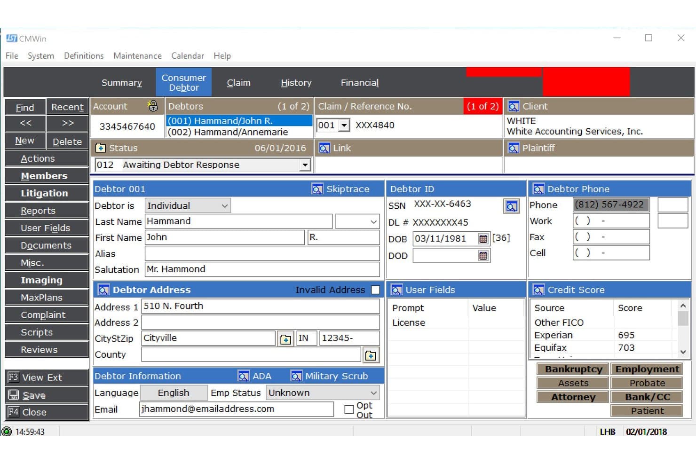Open the Client lookup magnifier icon

(x=514, y=106)
